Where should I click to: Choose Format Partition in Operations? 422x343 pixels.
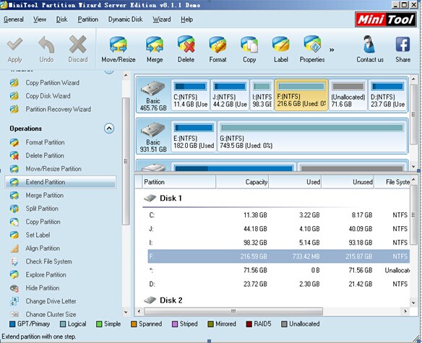tap(45, 142)
